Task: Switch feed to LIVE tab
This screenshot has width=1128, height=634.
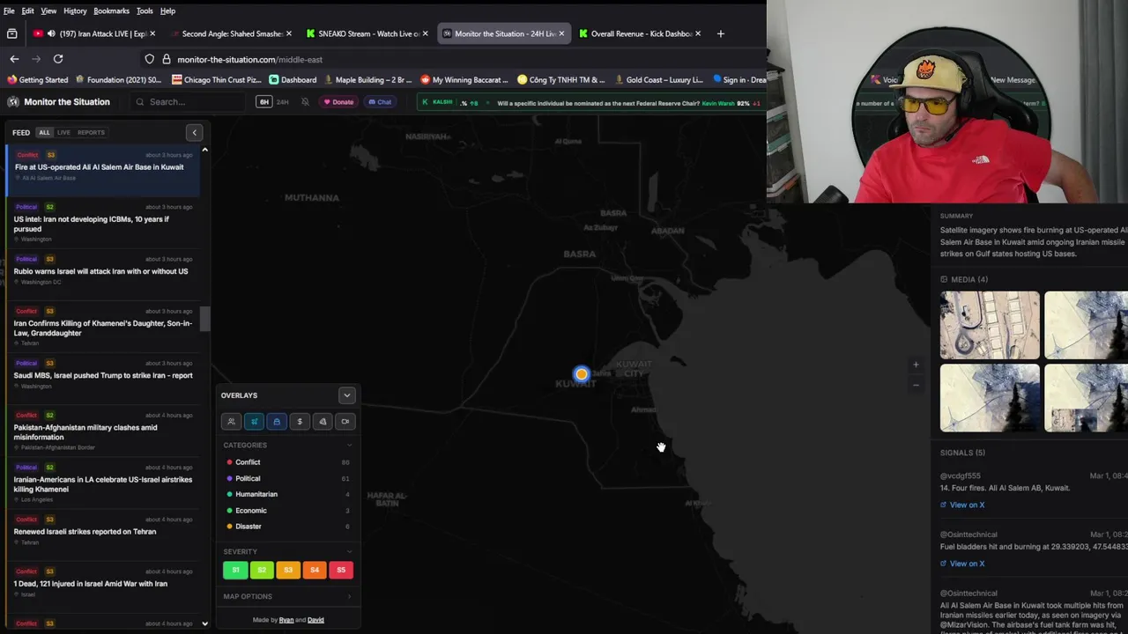Action: pos(63,133)
